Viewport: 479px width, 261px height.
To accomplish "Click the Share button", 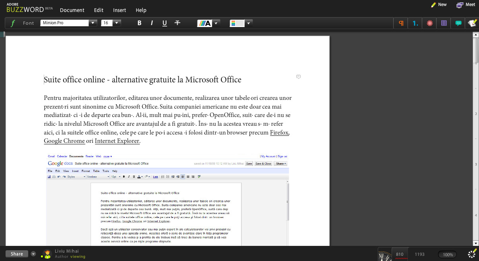I will point(17,254).
